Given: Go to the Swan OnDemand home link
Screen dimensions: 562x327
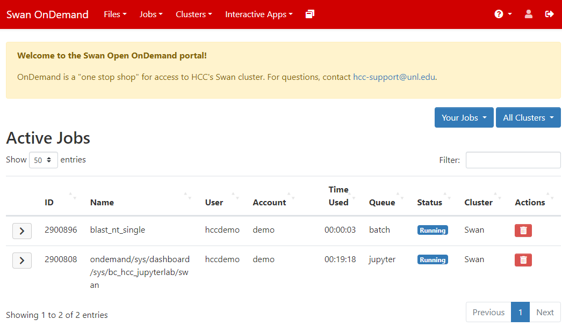Looking at the screenshot, I should click(47, 14).
